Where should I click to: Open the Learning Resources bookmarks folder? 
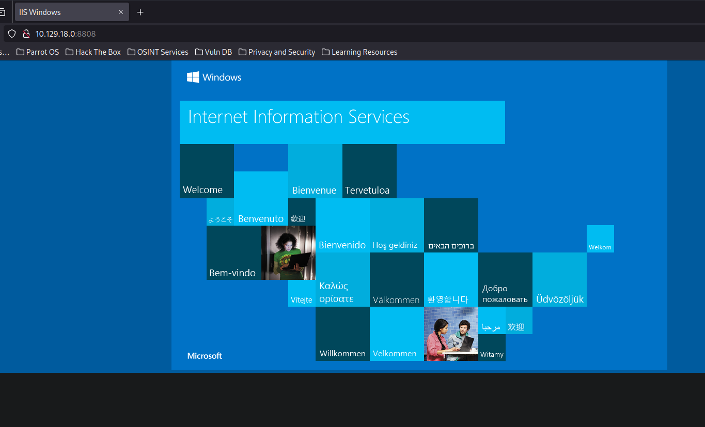(359, 52)
